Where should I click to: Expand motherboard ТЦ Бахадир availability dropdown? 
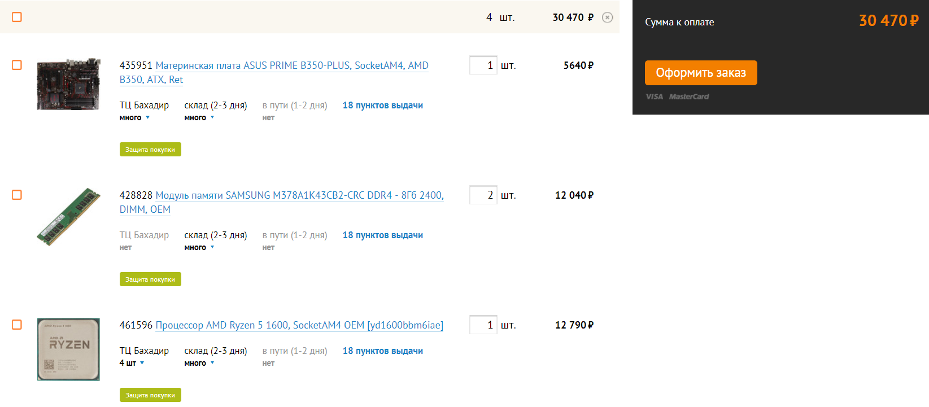pyautogui.click(x=147, y=118)
